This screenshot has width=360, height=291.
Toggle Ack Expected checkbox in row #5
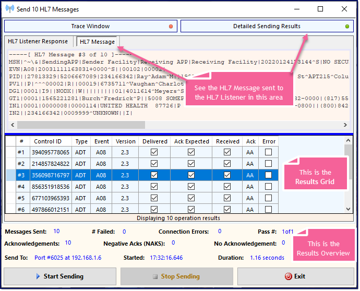click(191, 198)
